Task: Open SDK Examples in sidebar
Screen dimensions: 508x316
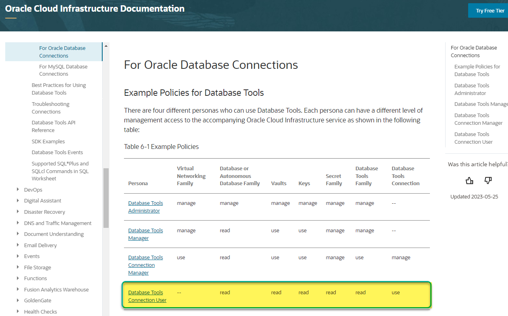Action: click(x=48, y=141)
